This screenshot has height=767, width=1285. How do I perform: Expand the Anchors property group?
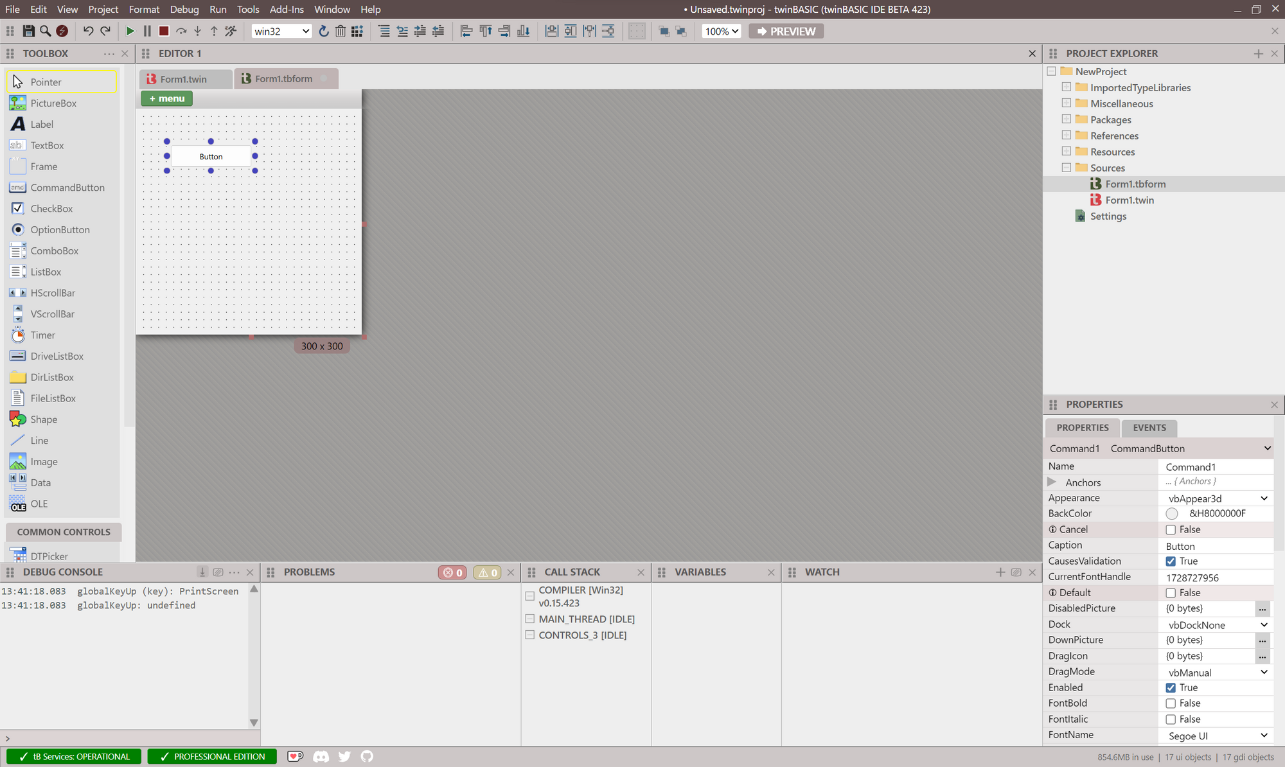pos(1052,482)
